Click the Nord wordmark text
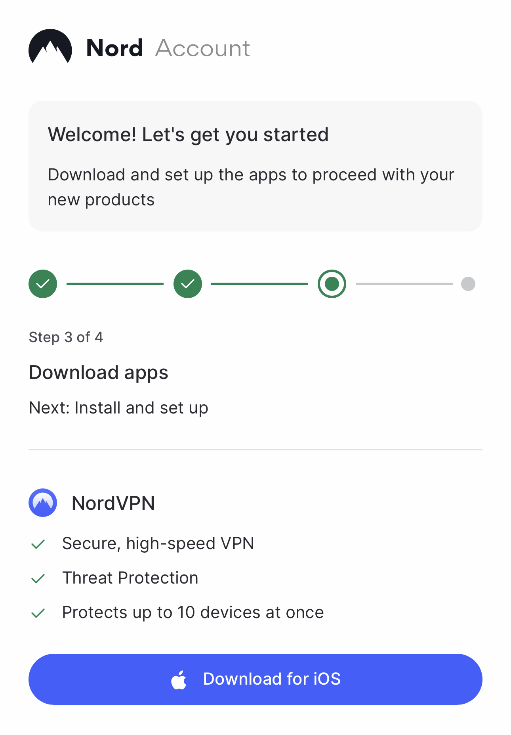 point(114,48)
